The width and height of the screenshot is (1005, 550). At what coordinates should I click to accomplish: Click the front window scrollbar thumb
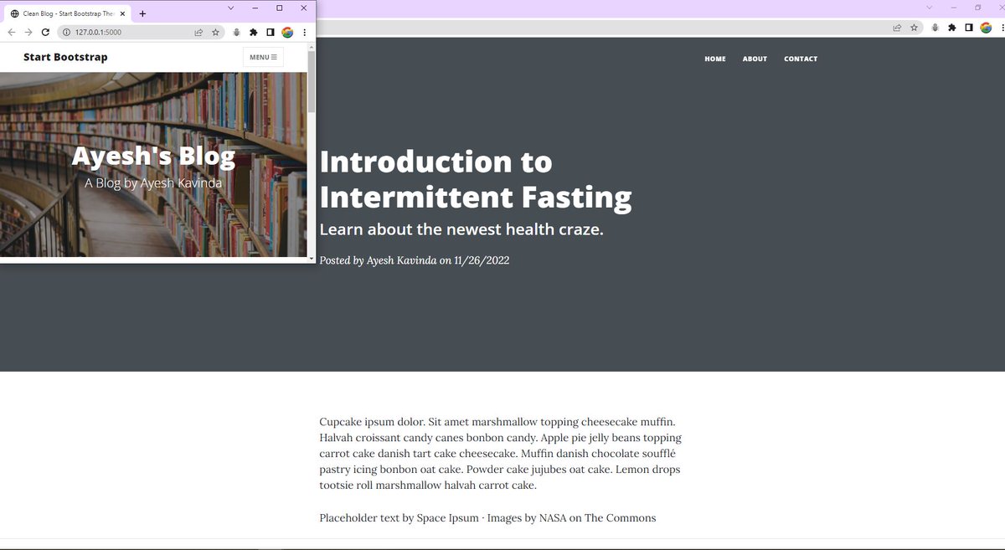312,82
